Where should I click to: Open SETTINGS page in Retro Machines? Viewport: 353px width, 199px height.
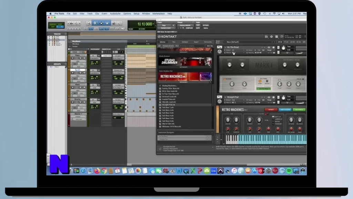[299, 110]
